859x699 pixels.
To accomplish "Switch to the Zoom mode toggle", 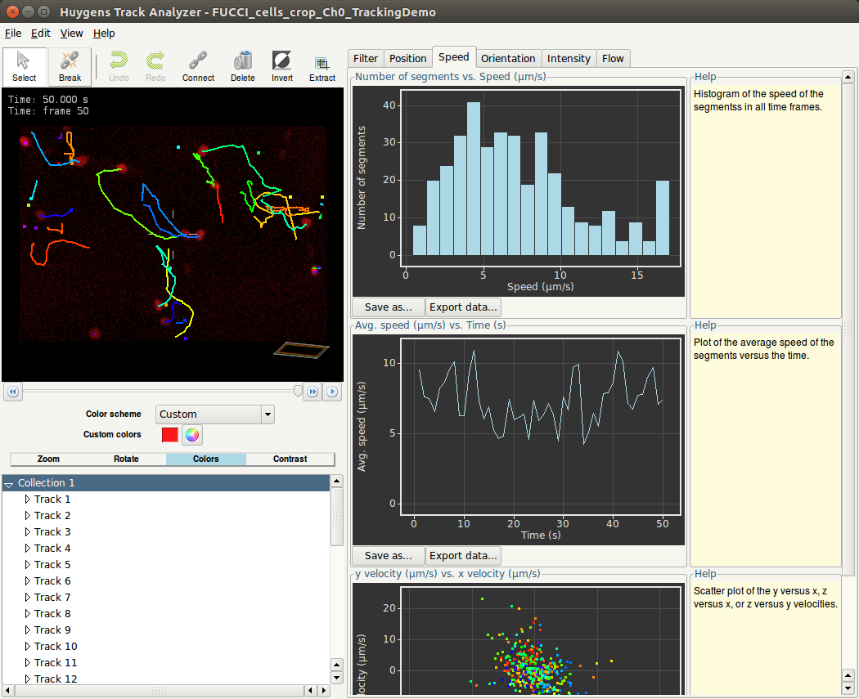I will [48, 459].
